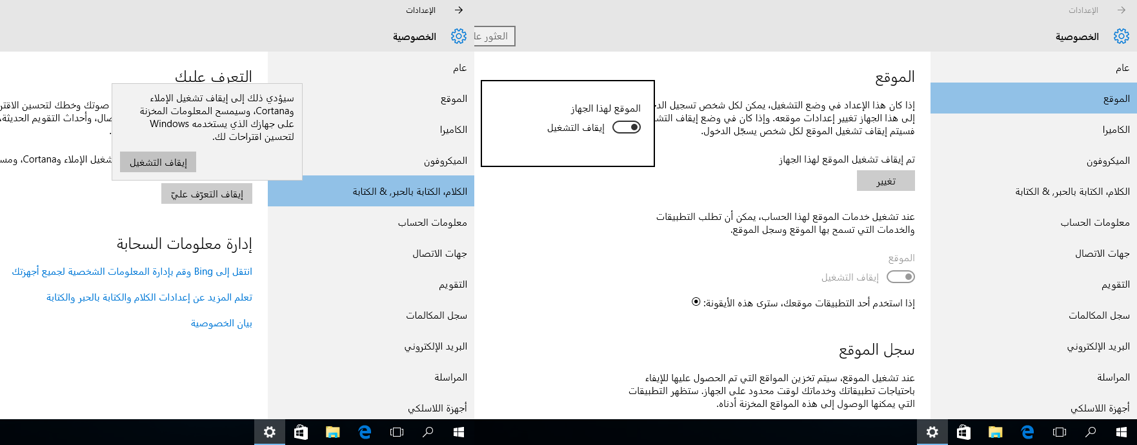Toggle the الموقع لهذا الجهاز switch in the flyout
Image resolution: width=1137 pixels, height=445 pixels.
click(x=627, y=127)
